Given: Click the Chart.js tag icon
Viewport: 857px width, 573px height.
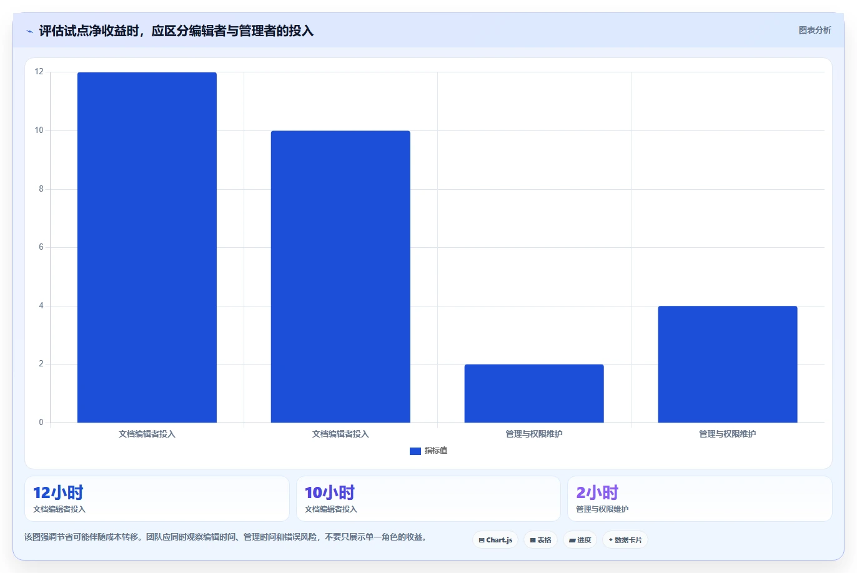Looking at the screenshot, I should [482, 540].
